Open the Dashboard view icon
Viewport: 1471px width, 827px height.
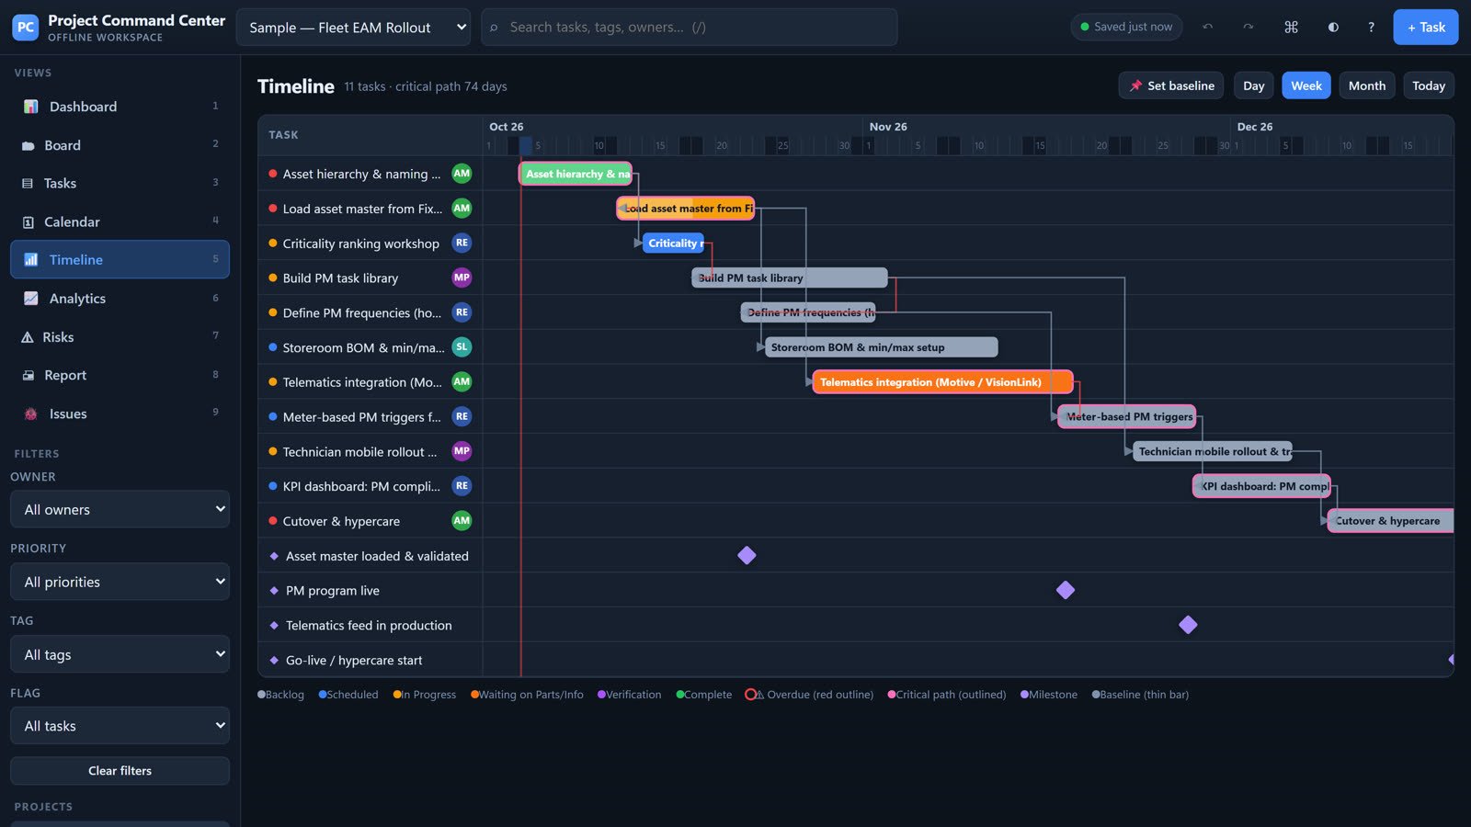tap(30, 107)
